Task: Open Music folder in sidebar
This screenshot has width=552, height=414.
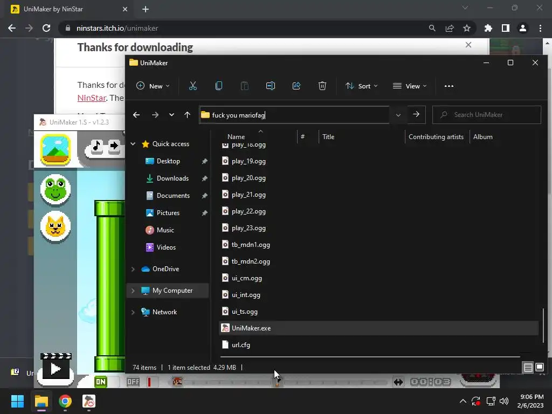Action: pos(165,230)
